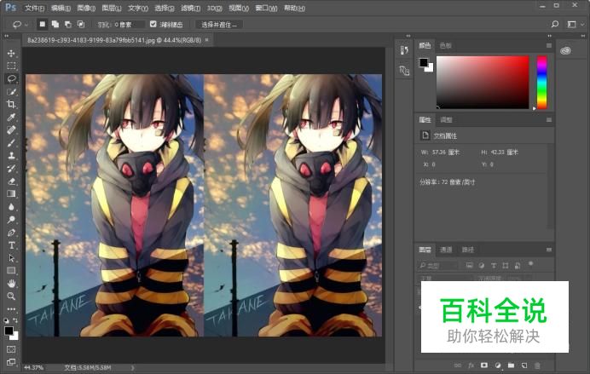Image resolution: width=590 pixels, height=374 pixels.
Task: Choose the Subtract from Selection mode button
Action: (x=67, y=25)
